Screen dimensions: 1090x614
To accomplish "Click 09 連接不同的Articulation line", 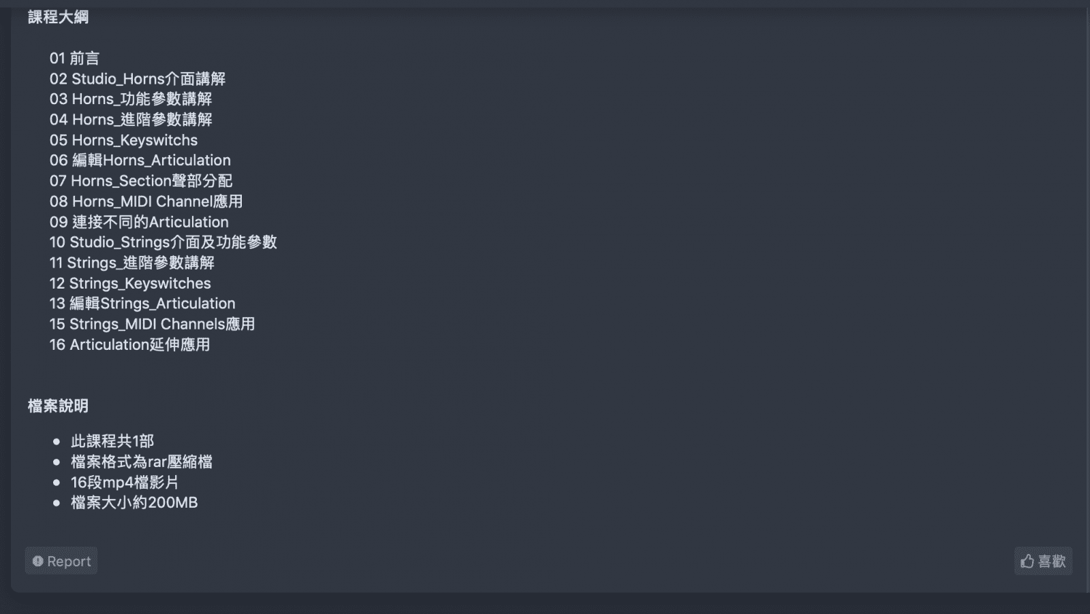I will (x=139, y=222).
